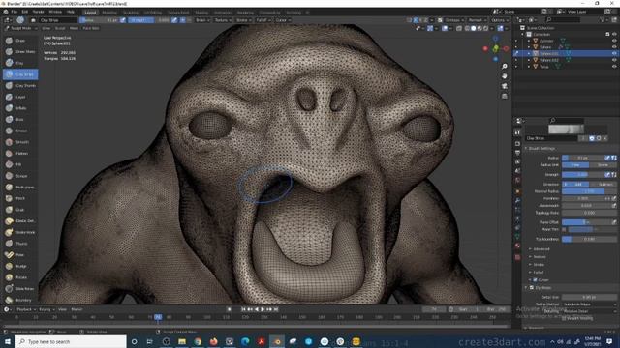Open the Sculpt Mode dropdown
The width and height of the screenshot is (620, 348).
coord(21,28)
